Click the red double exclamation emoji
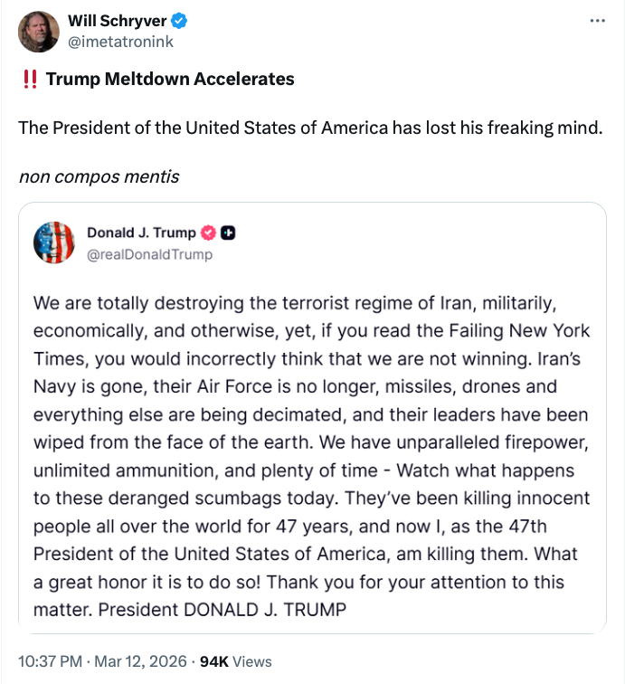 click(x=28, y=80)
